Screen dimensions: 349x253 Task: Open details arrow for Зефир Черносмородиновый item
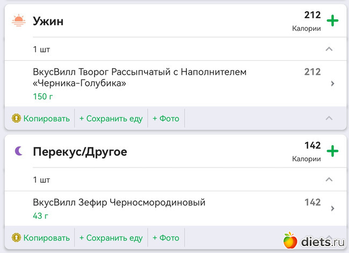[x=333, y=208]
